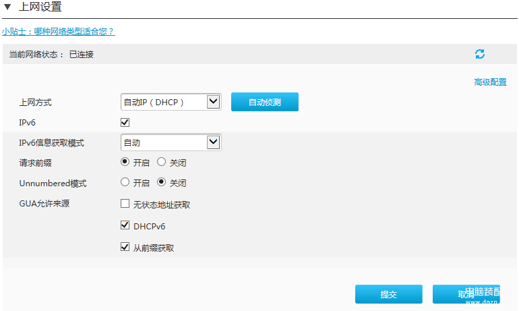Click the refresh network status icon
519x311 pixels.
tap(480, 54)
